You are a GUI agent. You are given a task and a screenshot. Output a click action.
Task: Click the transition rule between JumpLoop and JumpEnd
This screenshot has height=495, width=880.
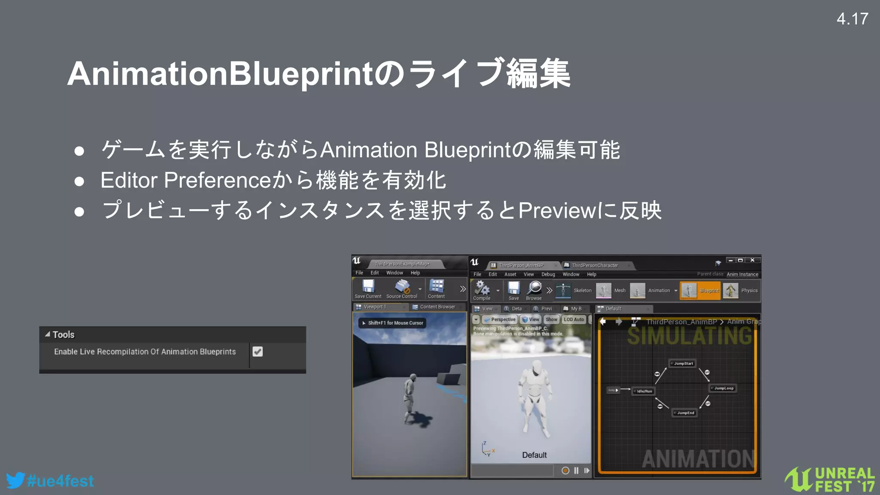point(708,403)
